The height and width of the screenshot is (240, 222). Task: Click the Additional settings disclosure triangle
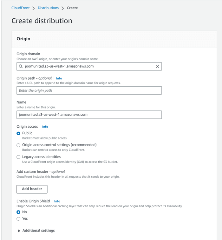(x=19, y=231)
